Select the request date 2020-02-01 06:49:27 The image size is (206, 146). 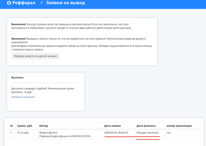(120, 132)
